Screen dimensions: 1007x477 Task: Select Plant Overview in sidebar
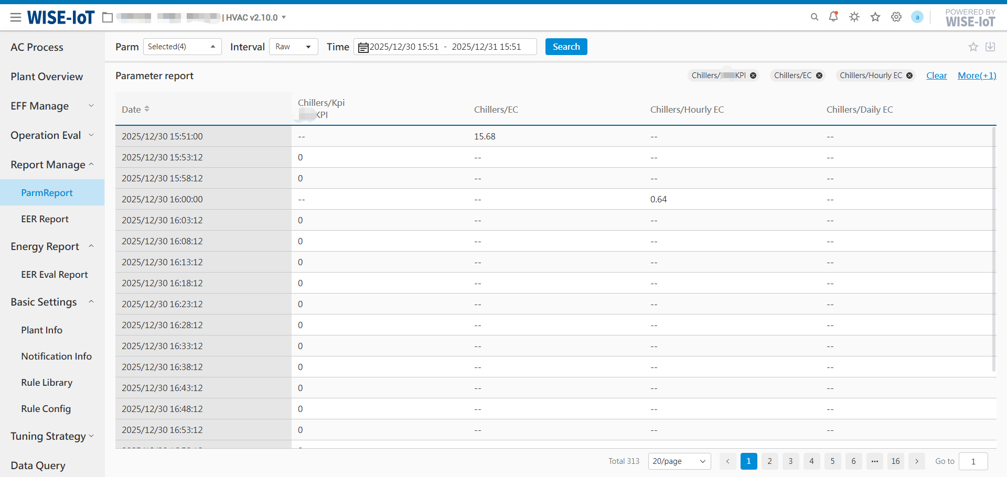47,77
